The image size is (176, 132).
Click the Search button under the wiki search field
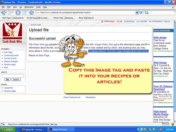click(x=16, y=80)
